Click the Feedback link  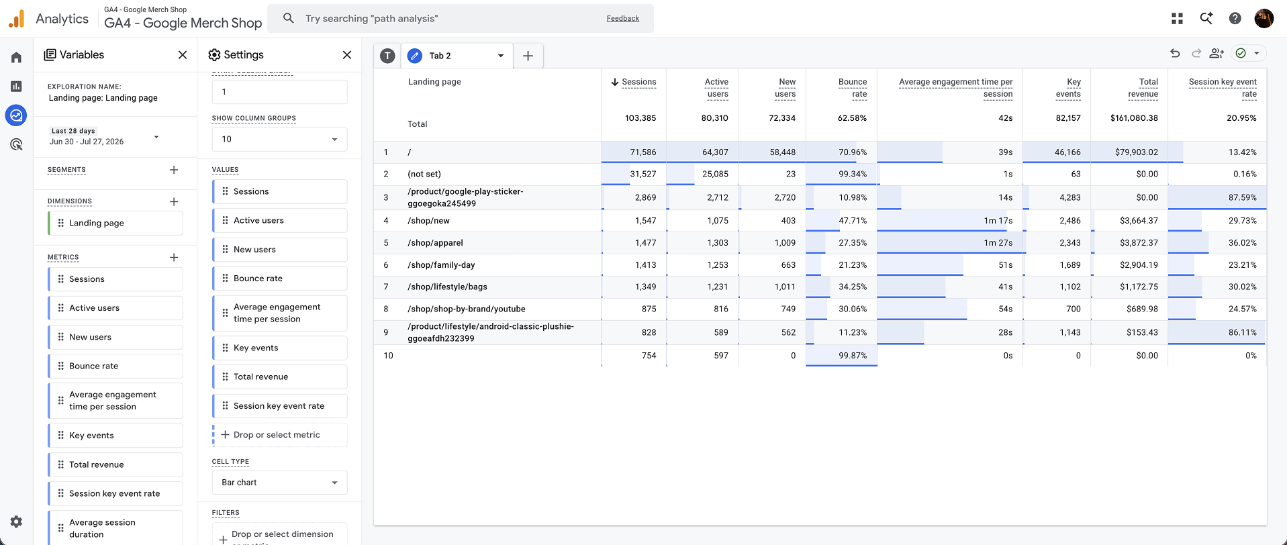coord(623,18)
